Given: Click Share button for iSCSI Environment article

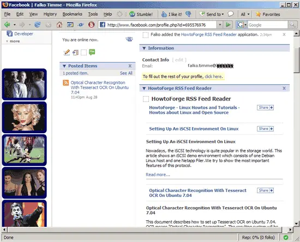Looking at the screenshot, I should coord(265,129).
